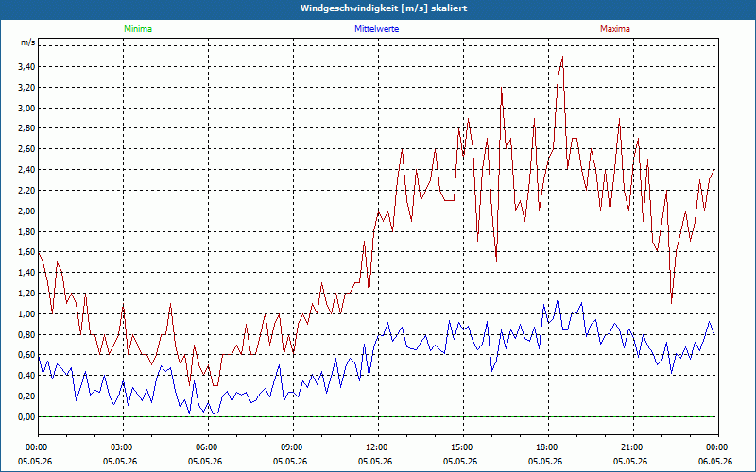Click the 3,40 y-axis value

[26, 67]
